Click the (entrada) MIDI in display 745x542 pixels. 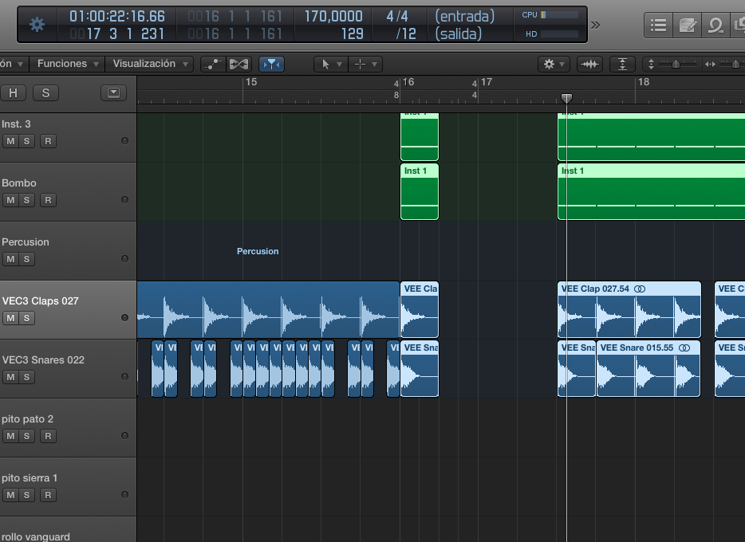coord(465,17)
